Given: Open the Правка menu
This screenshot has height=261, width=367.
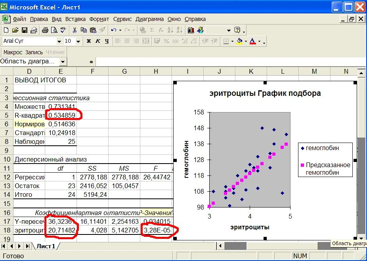Looking at the screenshot, I should pos(39,19).
